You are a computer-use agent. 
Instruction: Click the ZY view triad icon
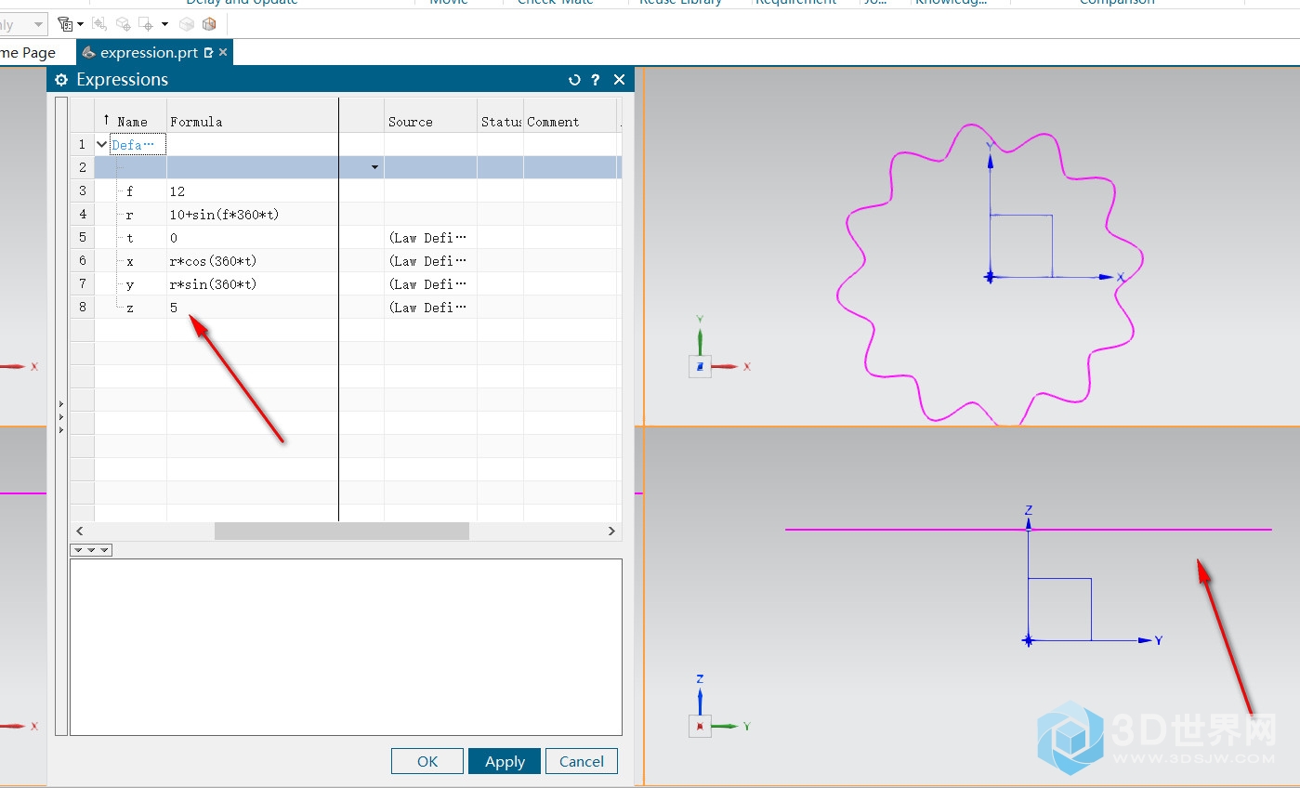700,726
